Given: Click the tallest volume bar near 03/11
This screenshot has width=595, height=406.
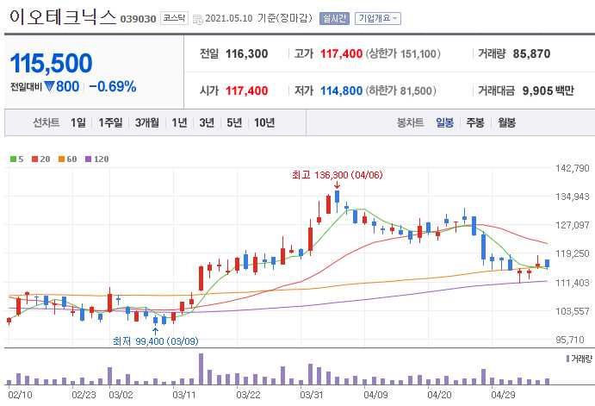Looking at the screenshot, I should [201, 369].
